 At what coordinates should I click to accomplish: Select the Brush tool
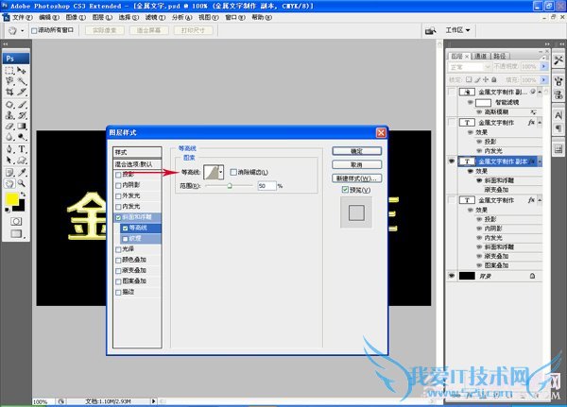pyautogui.click(x=22, y=105)
